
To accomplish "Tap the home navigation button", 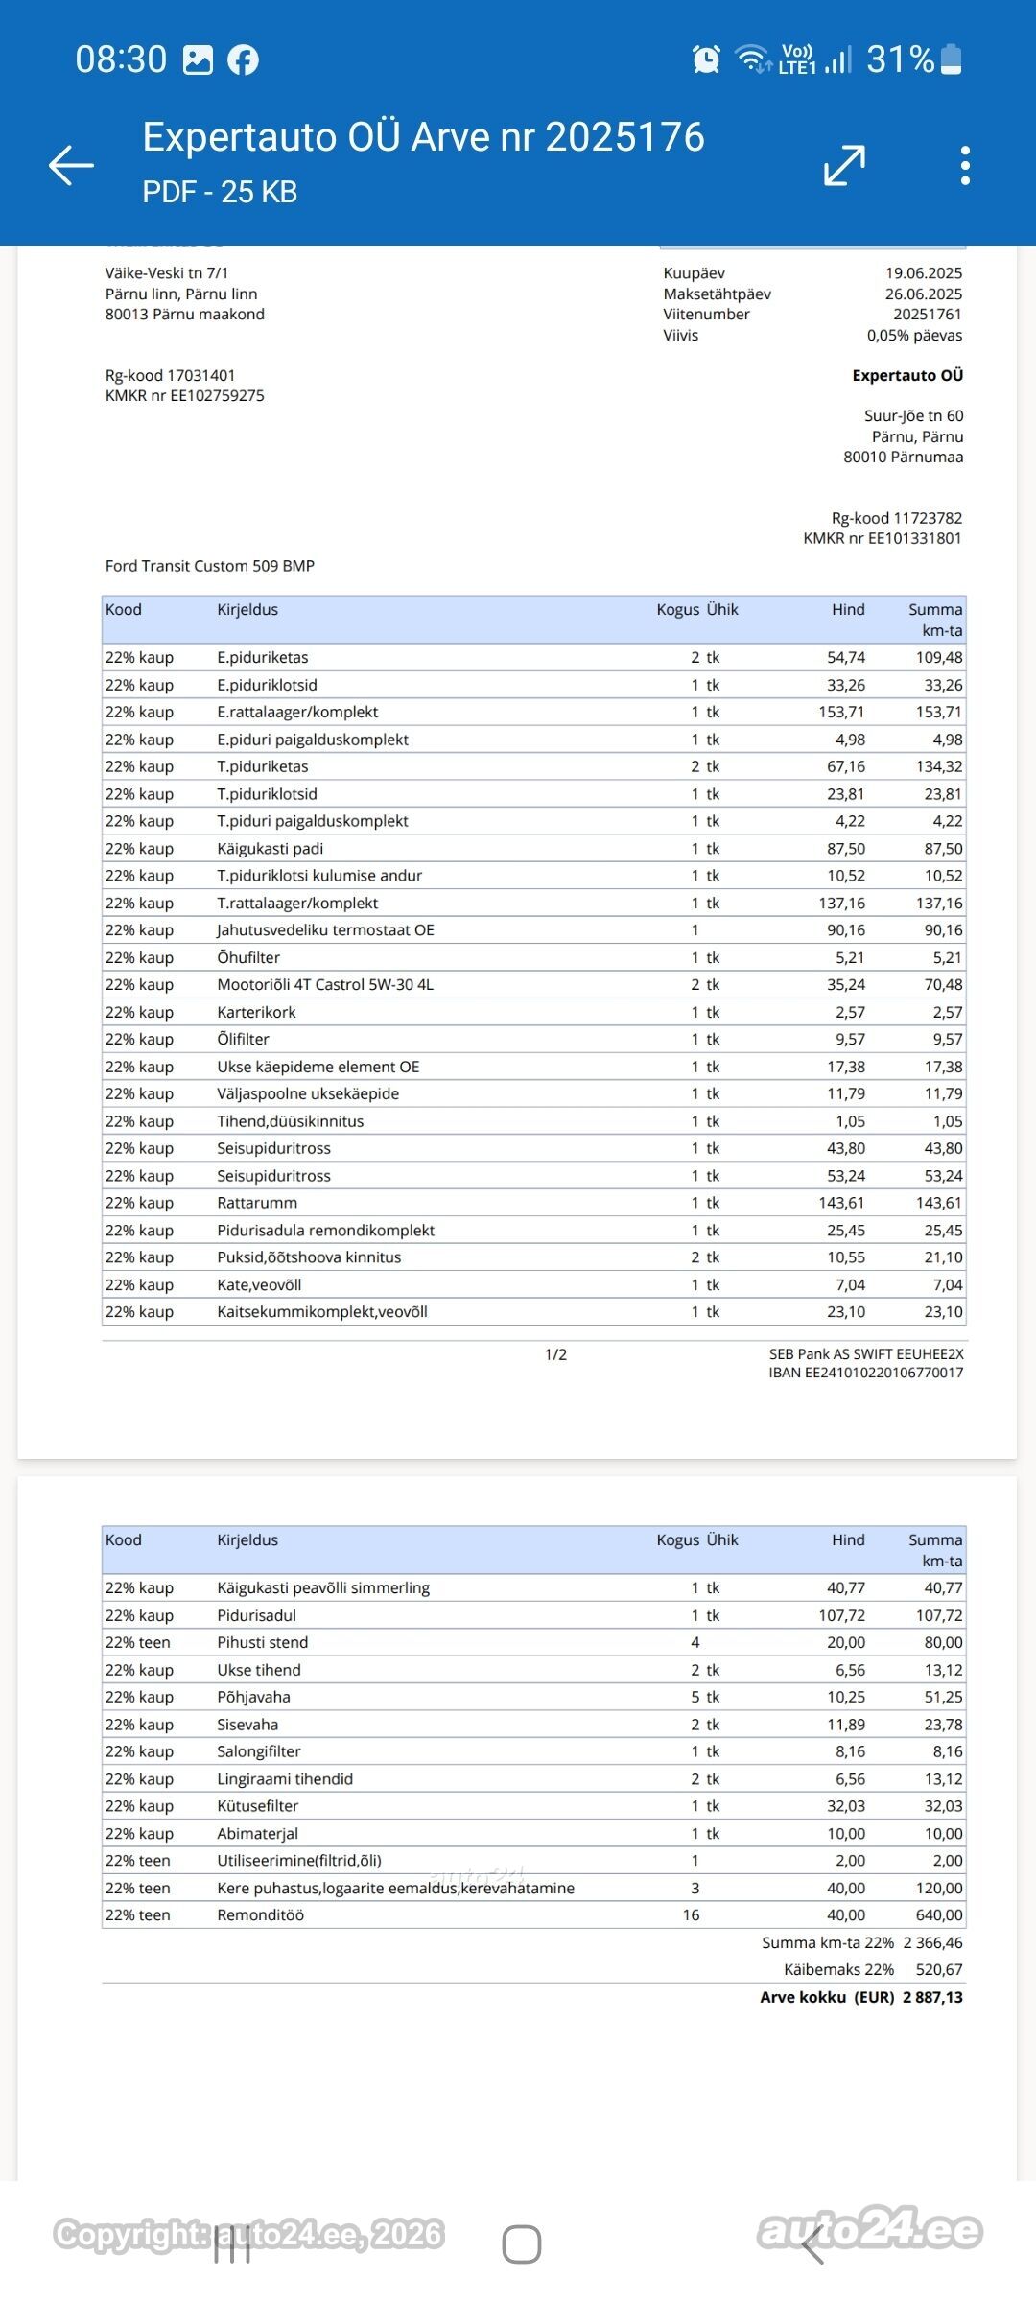I will pyautogui.click(x=521, y=2243).
